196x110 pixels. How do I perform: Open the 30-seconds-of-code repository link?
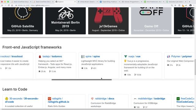pos(22,100)
